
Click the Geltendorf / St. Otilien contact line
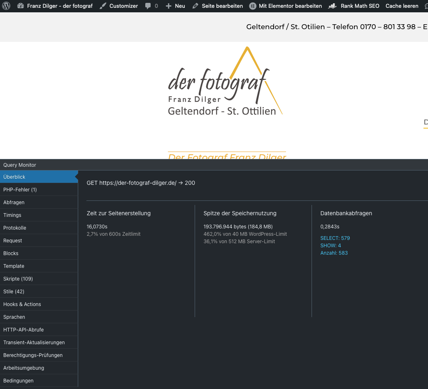(x=337, y=27)
